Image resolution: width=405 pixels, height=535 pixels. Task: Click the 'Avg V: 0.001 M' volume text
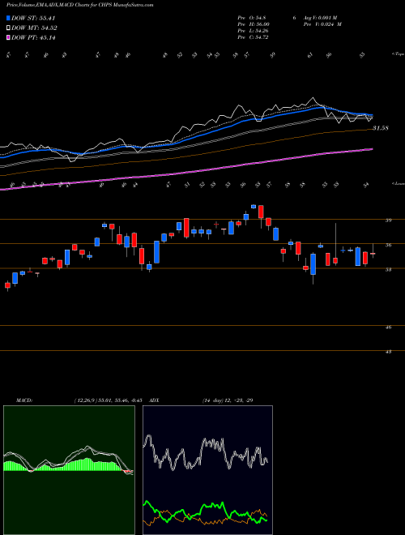click(x=319, y=18)
